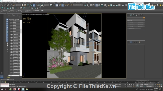Choose the Select Object tool
This screenshot has width=163, height=91.
(x=23, y=5)
